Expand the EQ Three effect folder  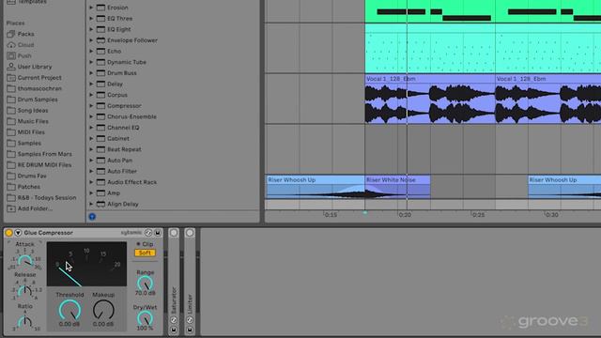[x=91, y=19]
